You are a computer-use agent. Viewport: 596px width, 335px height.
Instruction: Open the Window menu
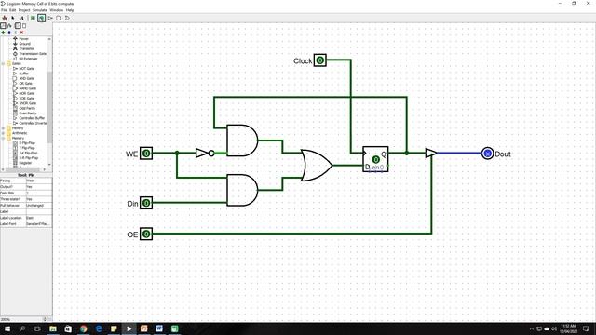pyautogui.click(x=56, y=10)
